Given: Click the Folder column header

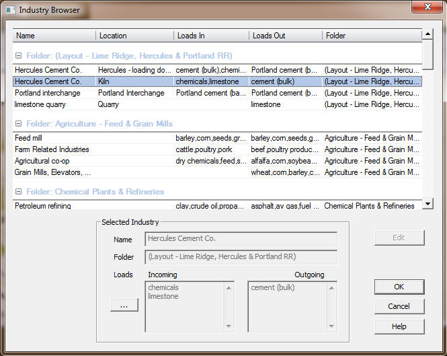Looking at the screenshot, I should [372, 36].
